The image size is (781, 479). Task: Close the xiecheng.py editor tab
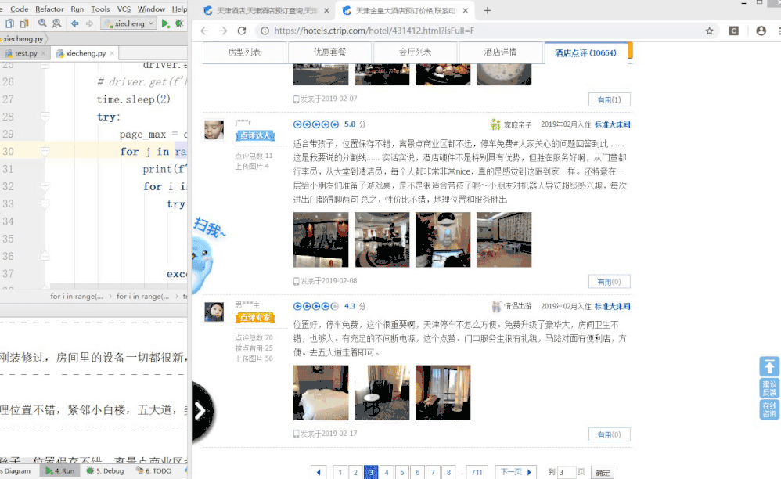point(112,53)
